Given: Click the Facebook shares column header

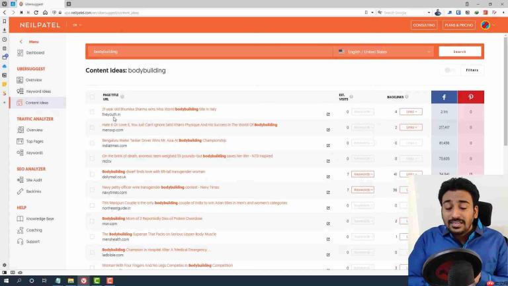Looking at the screenshot, I should click(444, 97).
